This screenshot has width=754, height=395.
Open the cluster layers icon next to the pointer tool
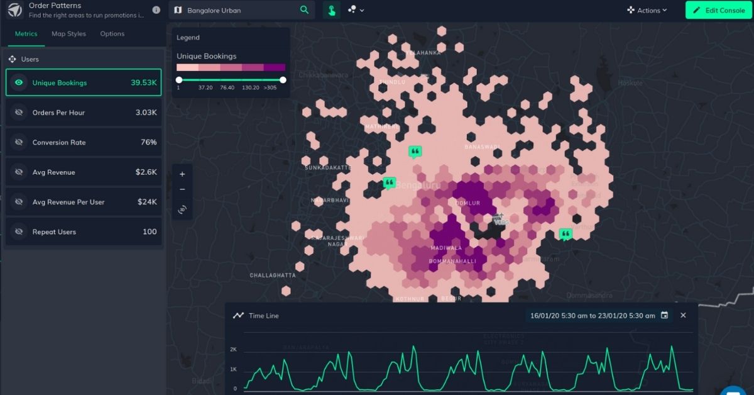(352, 10)
